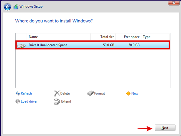Choose the Delete option
Image resolution: width=181 pixels, height=136 pixels.
65,93
